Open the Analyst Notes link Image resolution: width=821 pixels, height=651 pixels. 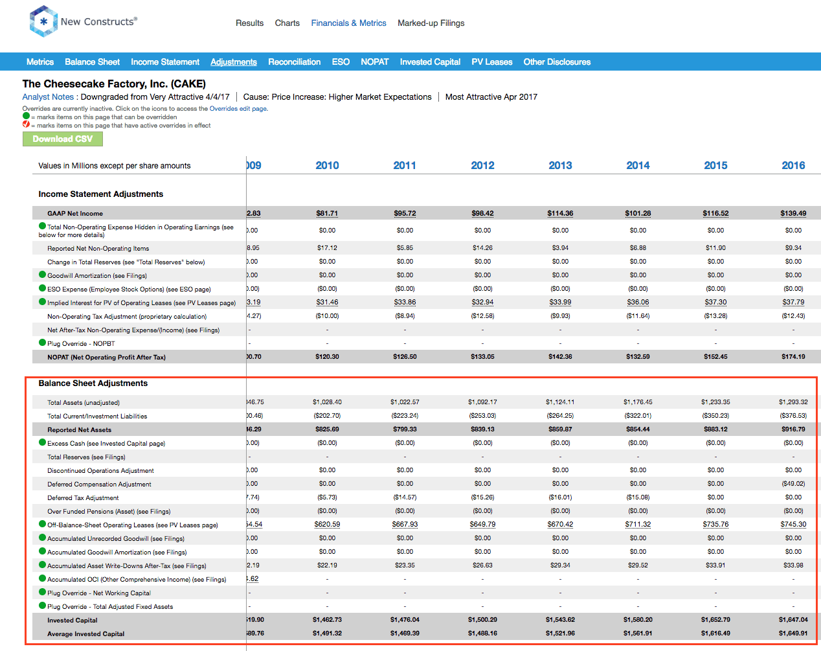48,97
